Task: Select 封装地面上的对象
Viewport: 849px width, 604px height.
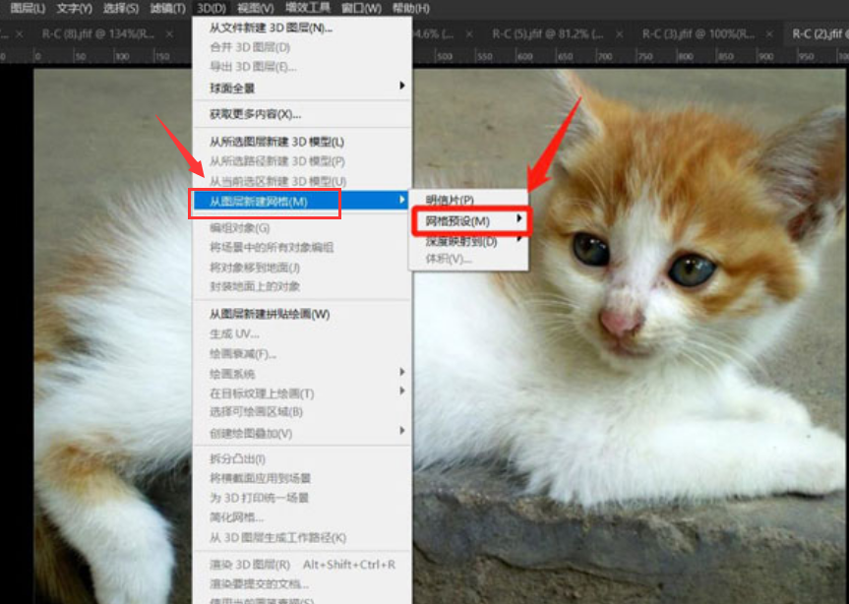Action: pos(302,286)
